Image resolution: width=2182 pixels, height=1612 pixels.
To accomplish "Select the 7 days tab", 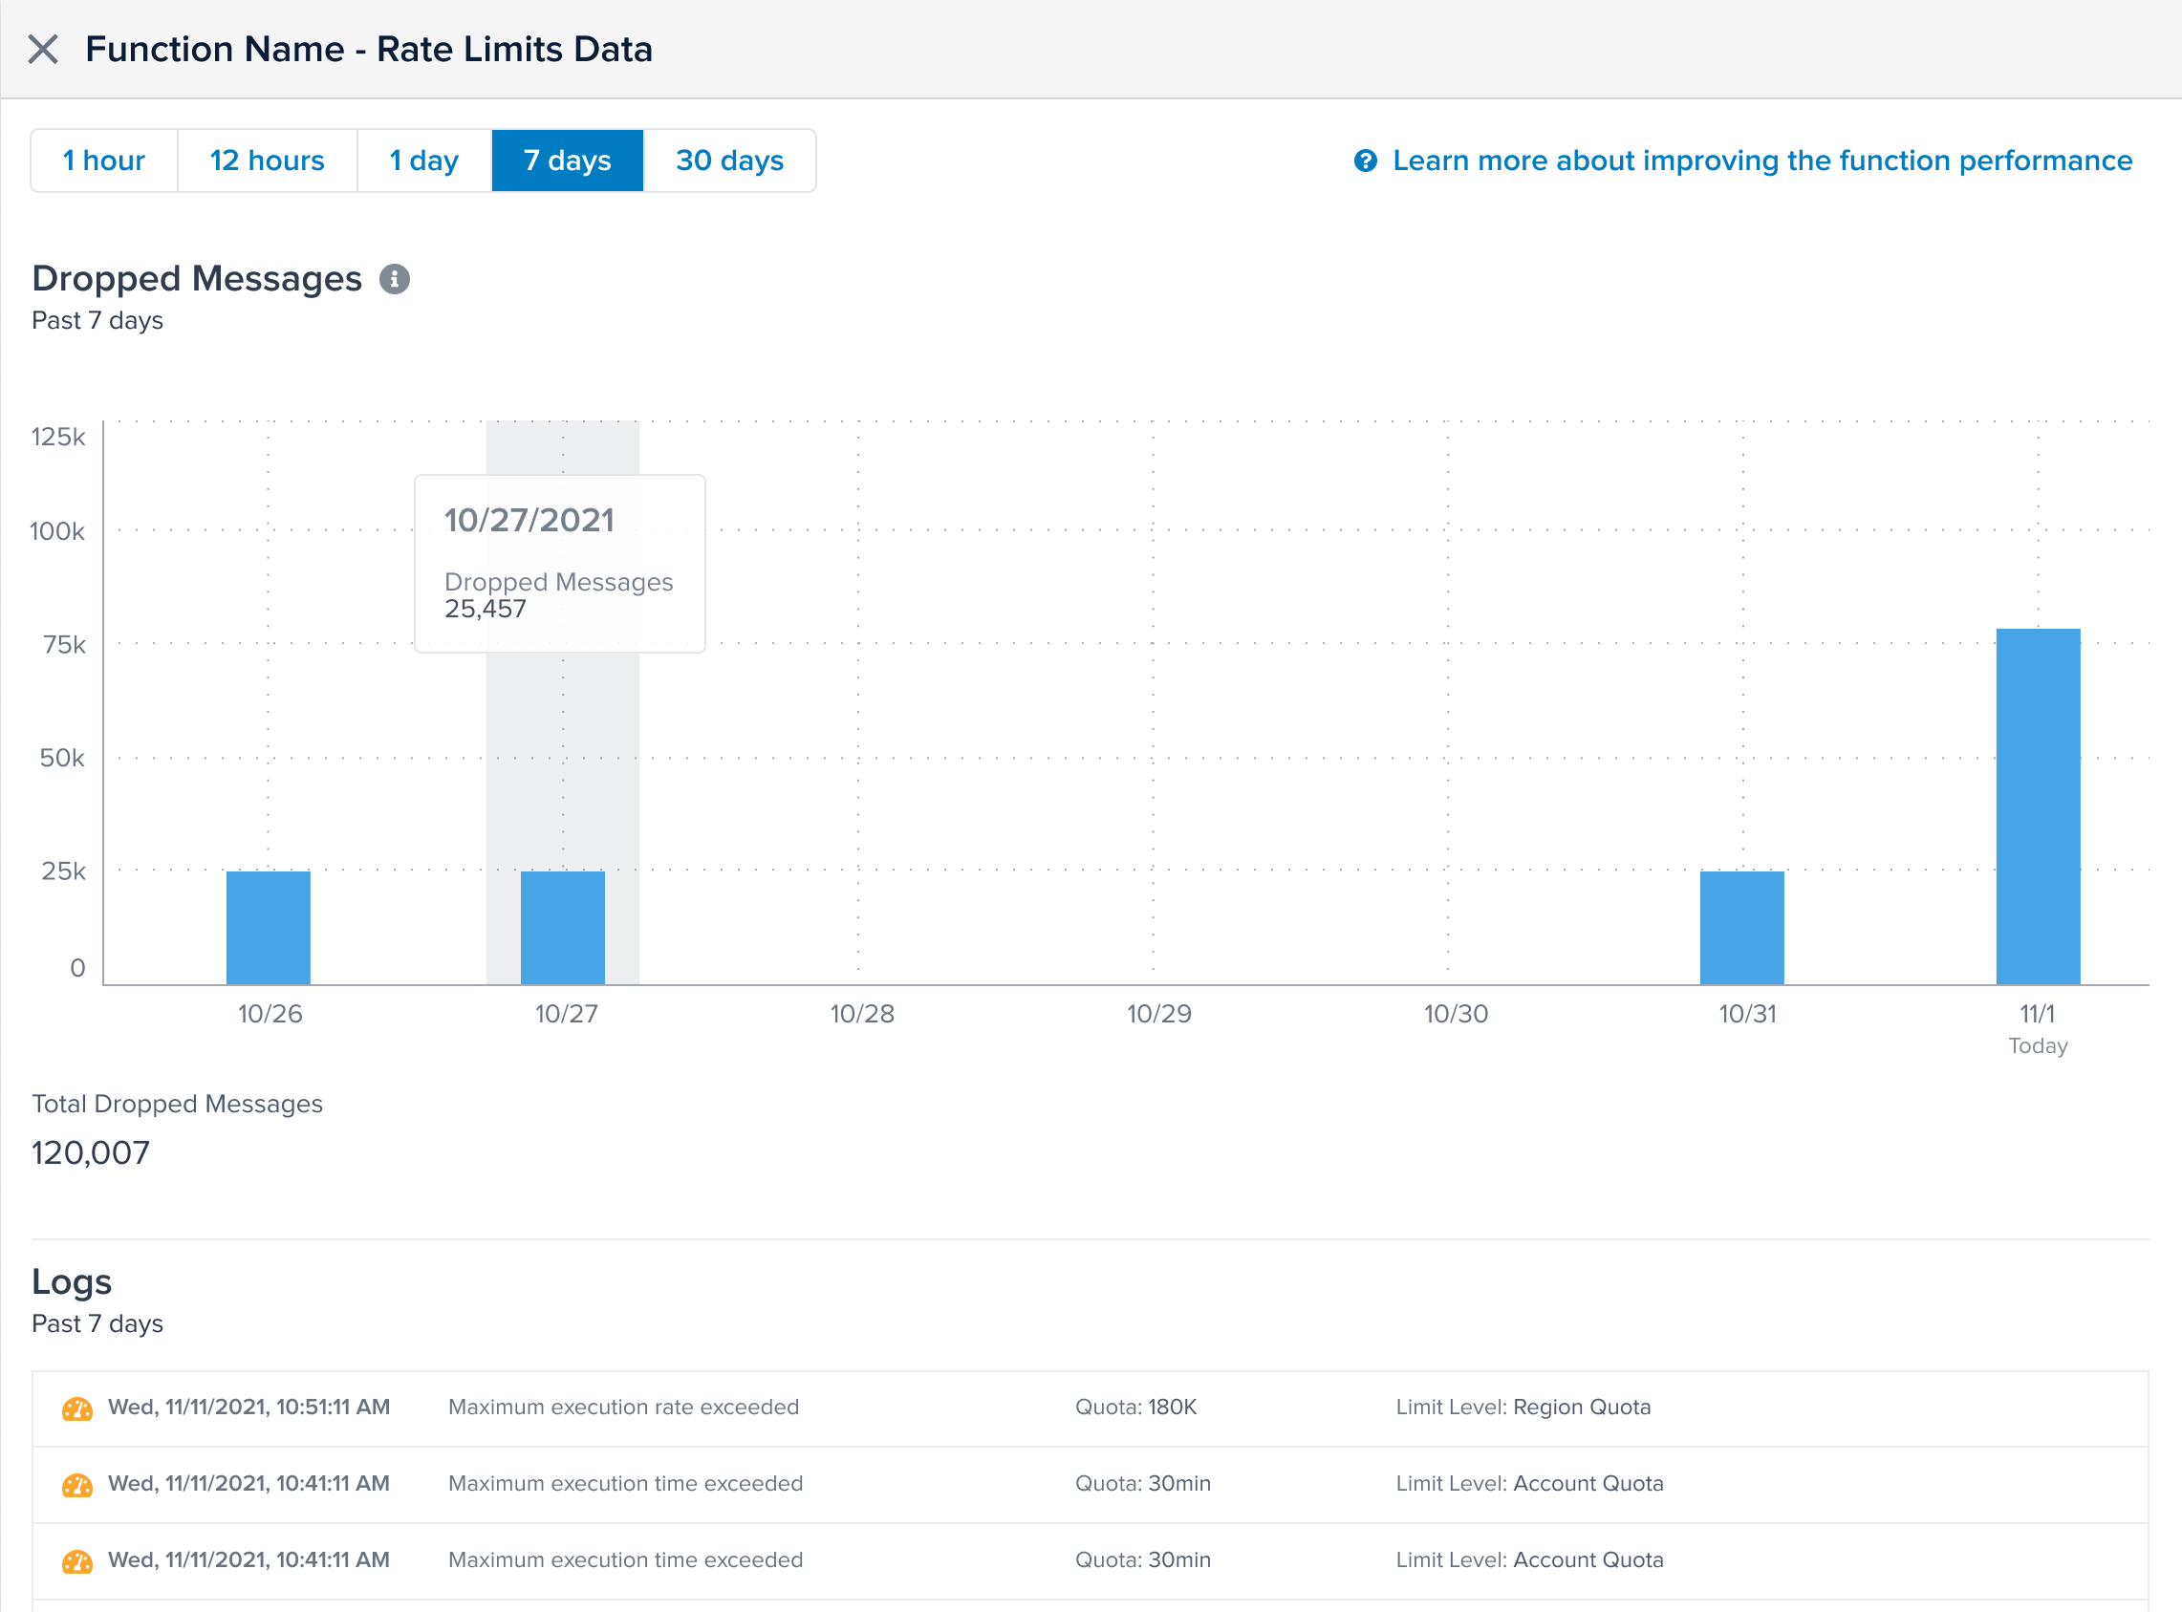I will (567, 161).
